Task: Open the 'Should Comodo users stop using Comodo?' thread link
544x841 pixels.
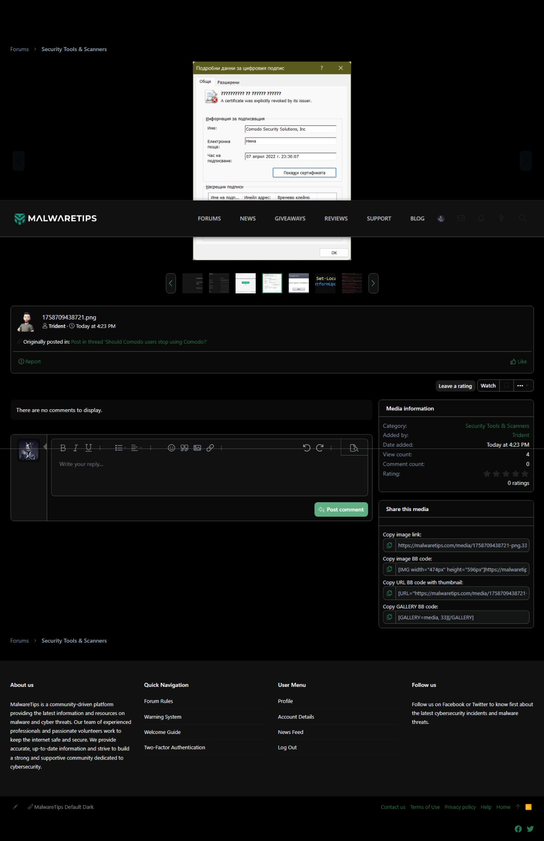Action: (x=139, y=342)
